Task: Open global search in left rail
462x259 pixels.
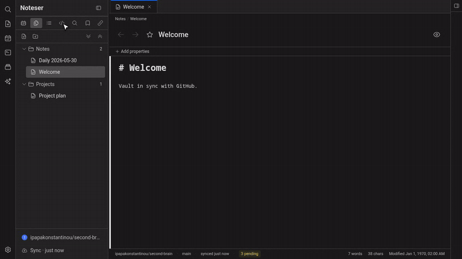Action: [8, 9]
